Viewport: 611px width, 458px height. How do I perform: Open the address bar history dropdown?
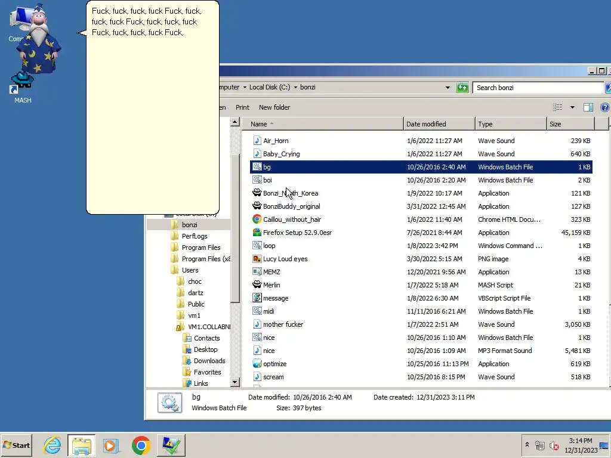[448, 88]
